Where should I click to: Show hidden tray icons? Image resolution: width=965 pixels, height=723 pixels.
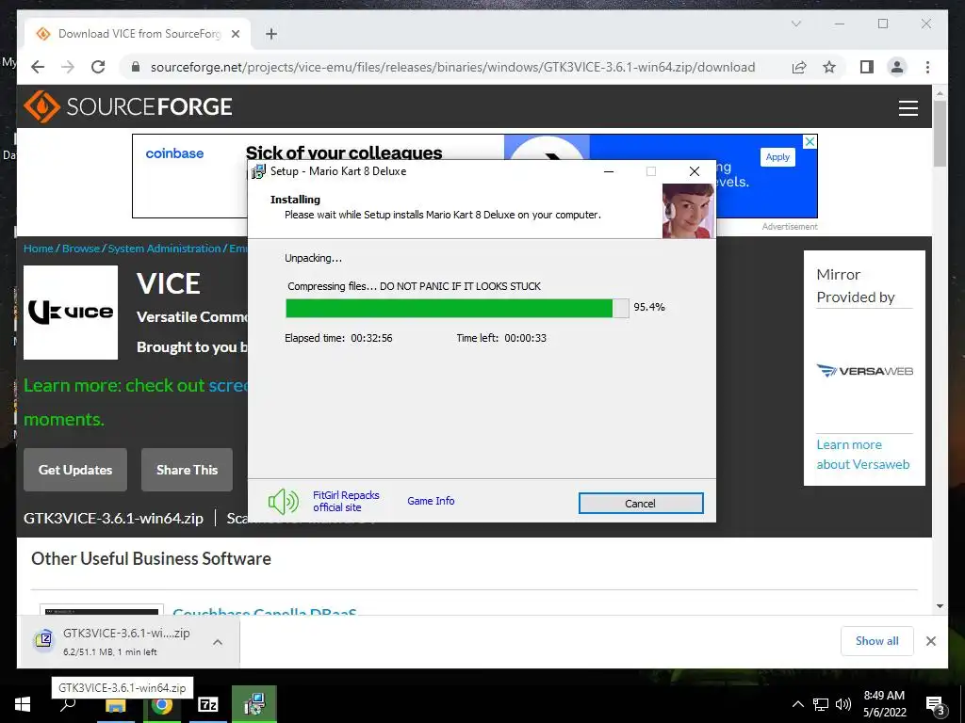click(797, 704)
